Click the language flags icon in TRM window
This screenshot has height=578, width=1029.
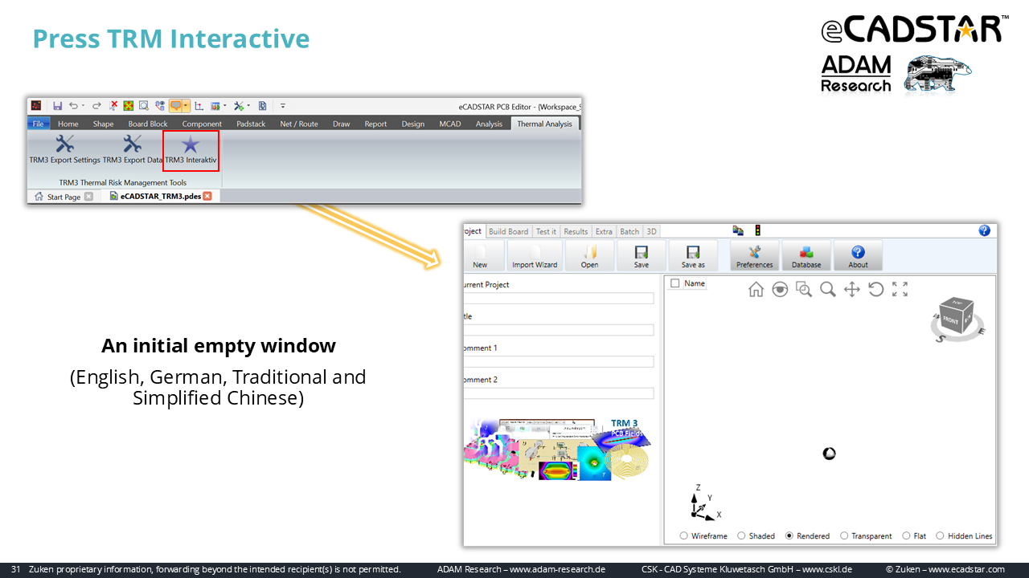pyautogui.click(x=738, y=230)
